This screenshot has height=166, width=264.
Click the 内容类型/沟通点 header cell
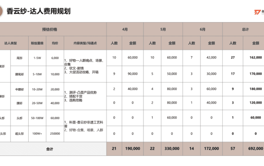coord(85,43)
